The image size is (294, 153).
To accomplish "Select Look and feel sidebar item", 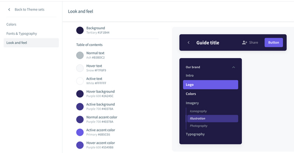I will click(31, 43).
